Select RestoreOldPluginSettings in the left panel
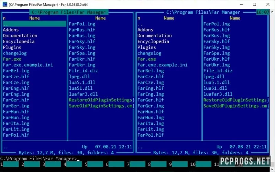The height and width of the screenshot is (172, 275). click(x=100, y=100)
